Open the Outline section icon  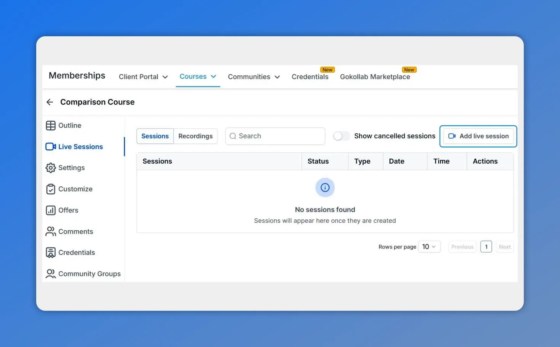[51, 125]
